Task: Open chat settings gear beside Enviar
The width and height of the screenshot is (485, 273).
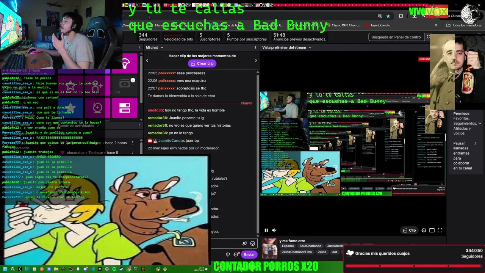Action: pyautogui.click(x=236, y=254)
